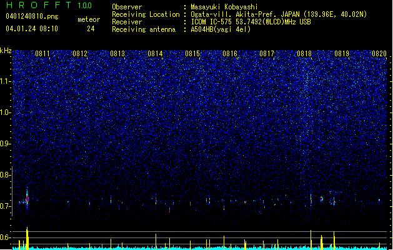Click the meteor count value 24

coord(91,29)
